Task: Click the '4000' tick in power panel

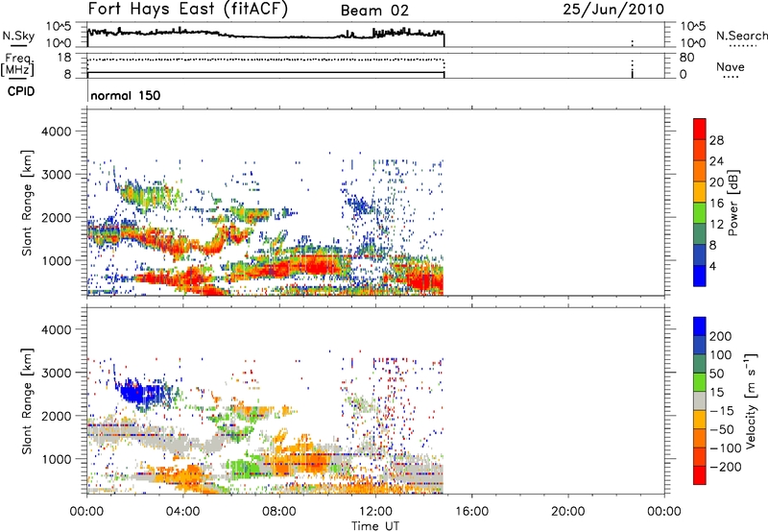Action: point(56,132)
